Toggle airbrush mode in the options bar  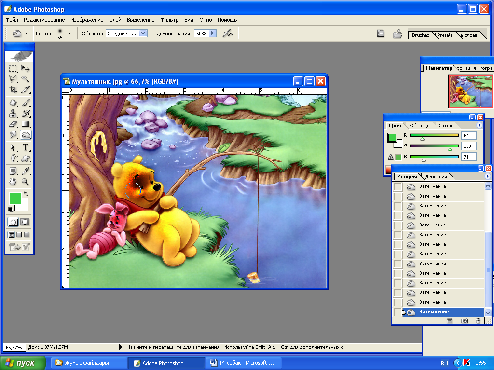click(x=228, y=33)
